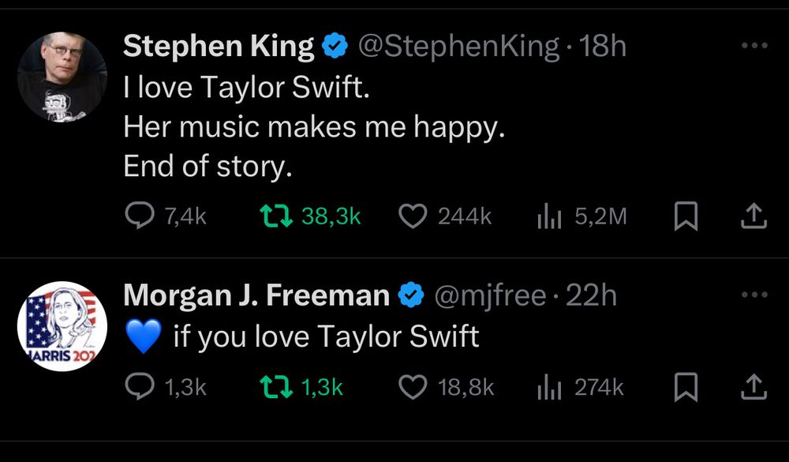Reply to Stephen King's tweet

point(141,216)
